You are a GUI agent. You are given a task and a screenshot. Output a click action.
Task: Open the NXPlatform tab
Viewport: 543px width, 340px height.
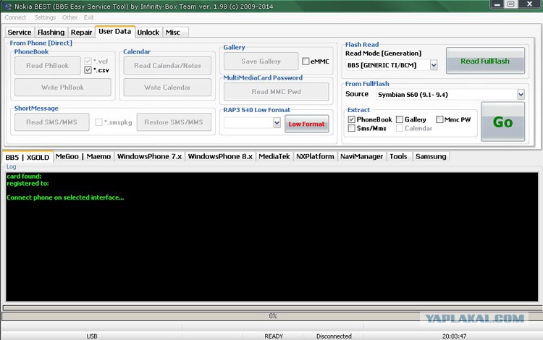pyautogui.click(x=315, y=156)
